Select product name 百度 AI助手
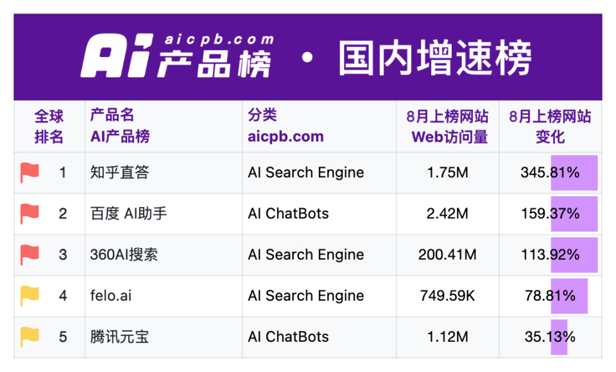 pyautogui.click(x=128, y=214)
